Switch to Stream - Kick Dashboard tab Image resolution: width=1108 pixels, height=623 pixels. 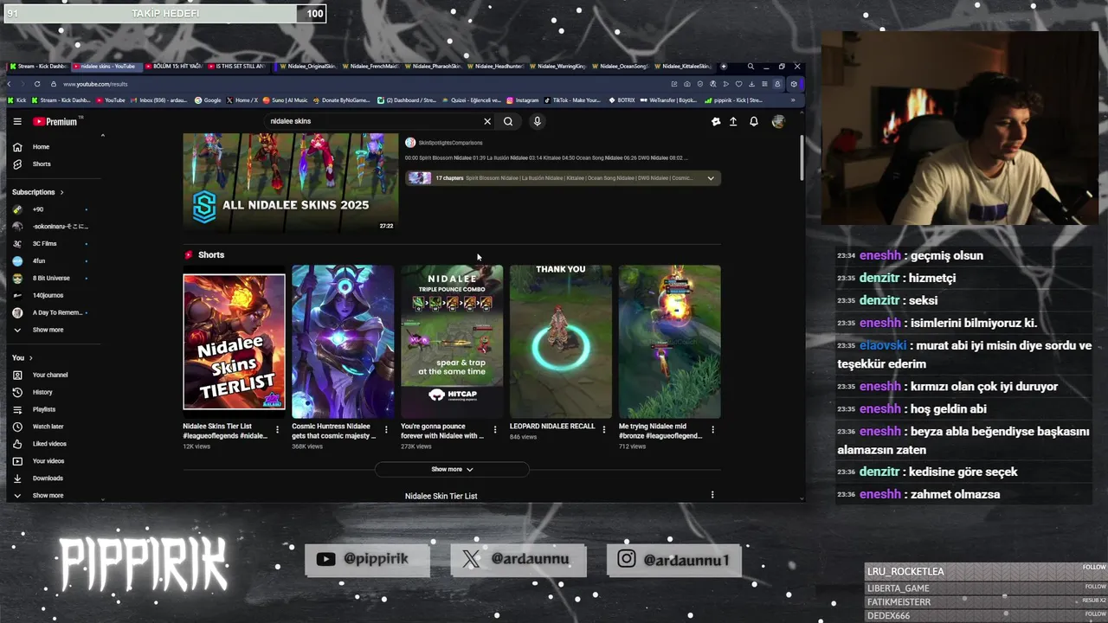pyautogui.click(x=37, y=67)
